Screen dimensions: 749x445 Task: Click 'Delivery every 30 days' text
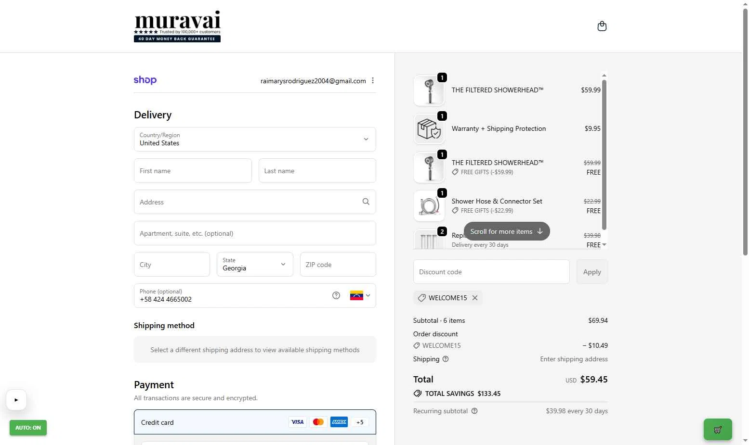(480, 245)
